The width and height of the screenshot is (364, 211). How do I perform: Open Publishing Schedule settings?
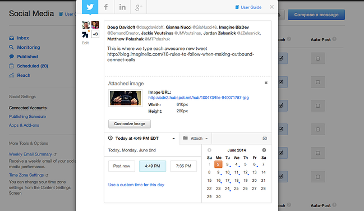[27, 116]
